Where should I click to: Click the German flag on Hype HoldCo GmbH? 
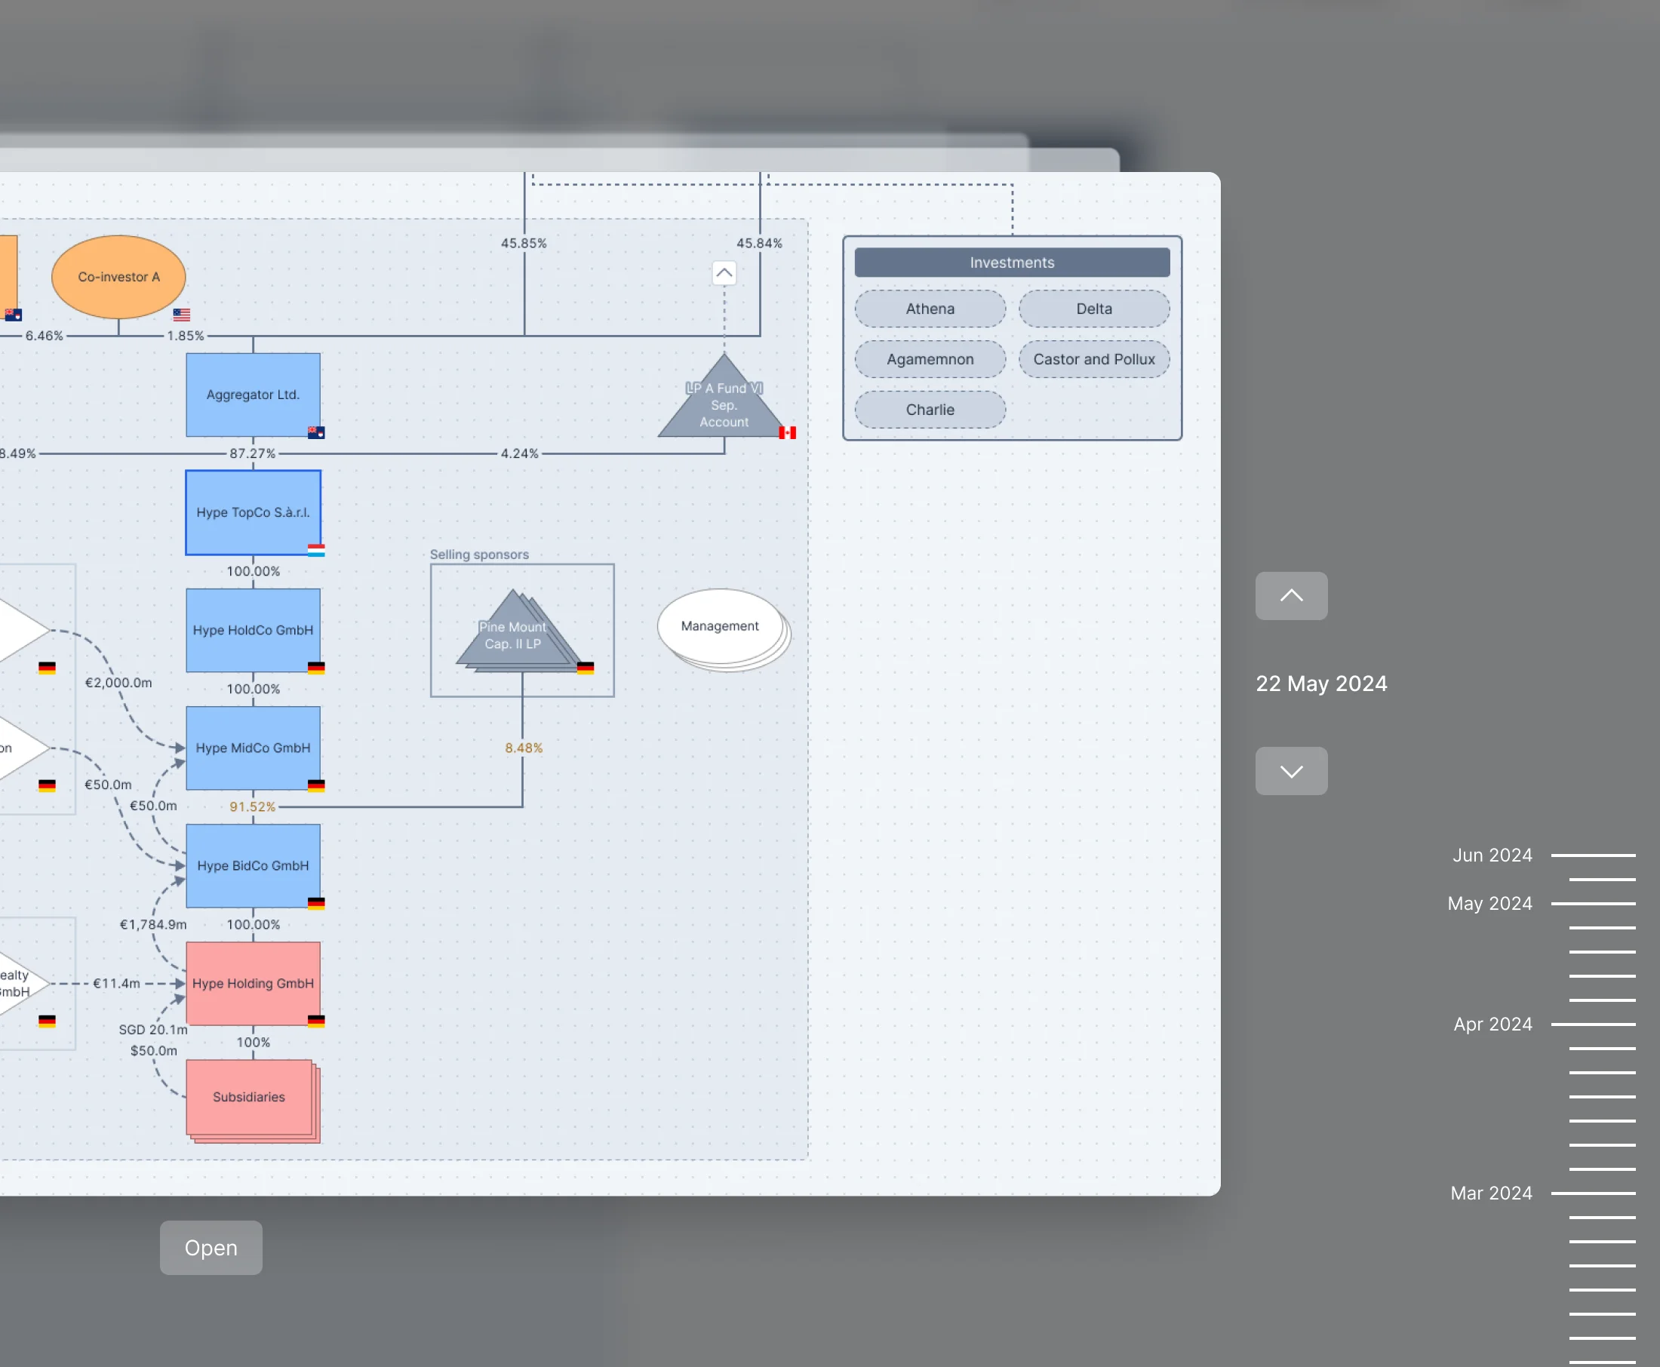pyautogui.click(x=316, y=667)
